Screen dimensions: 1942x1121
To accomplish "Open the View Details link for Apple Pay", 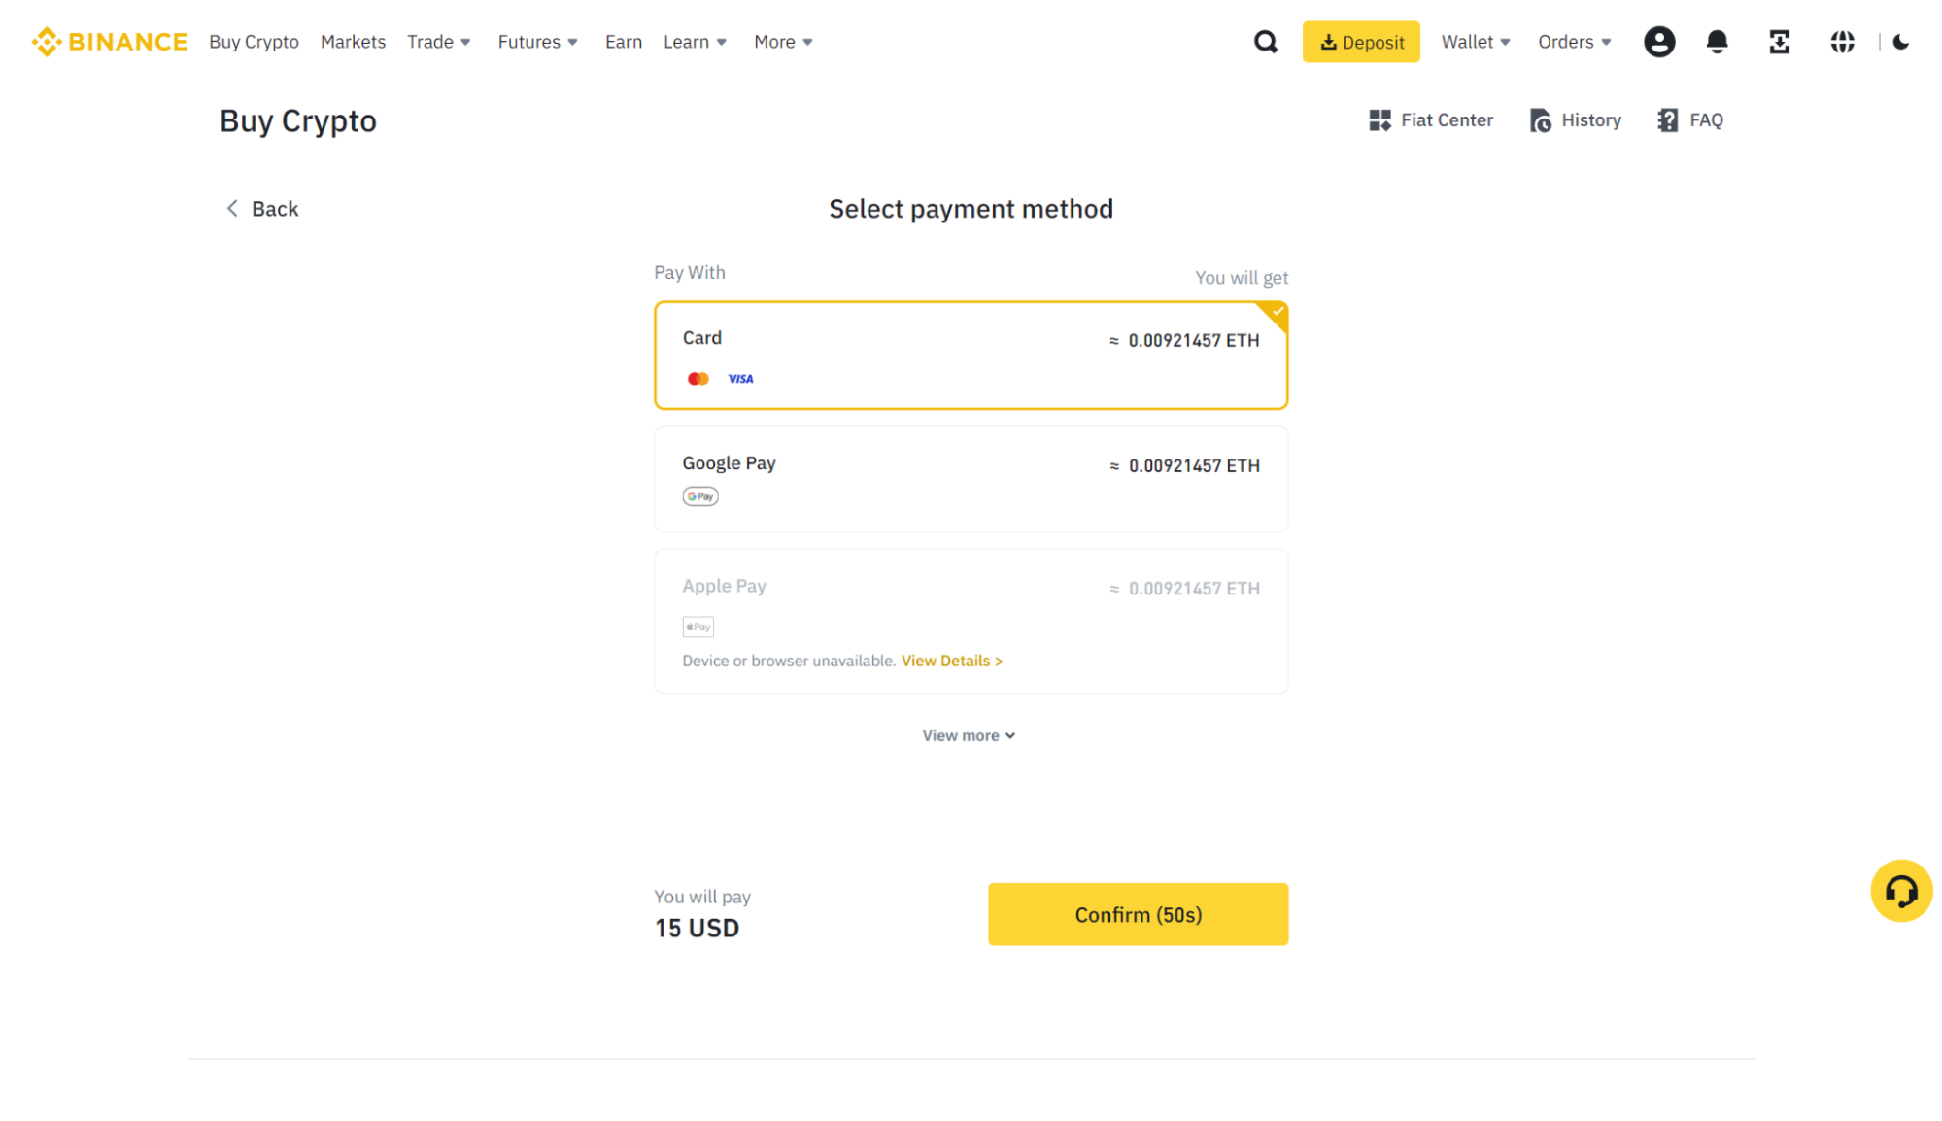I will point(951,661).
